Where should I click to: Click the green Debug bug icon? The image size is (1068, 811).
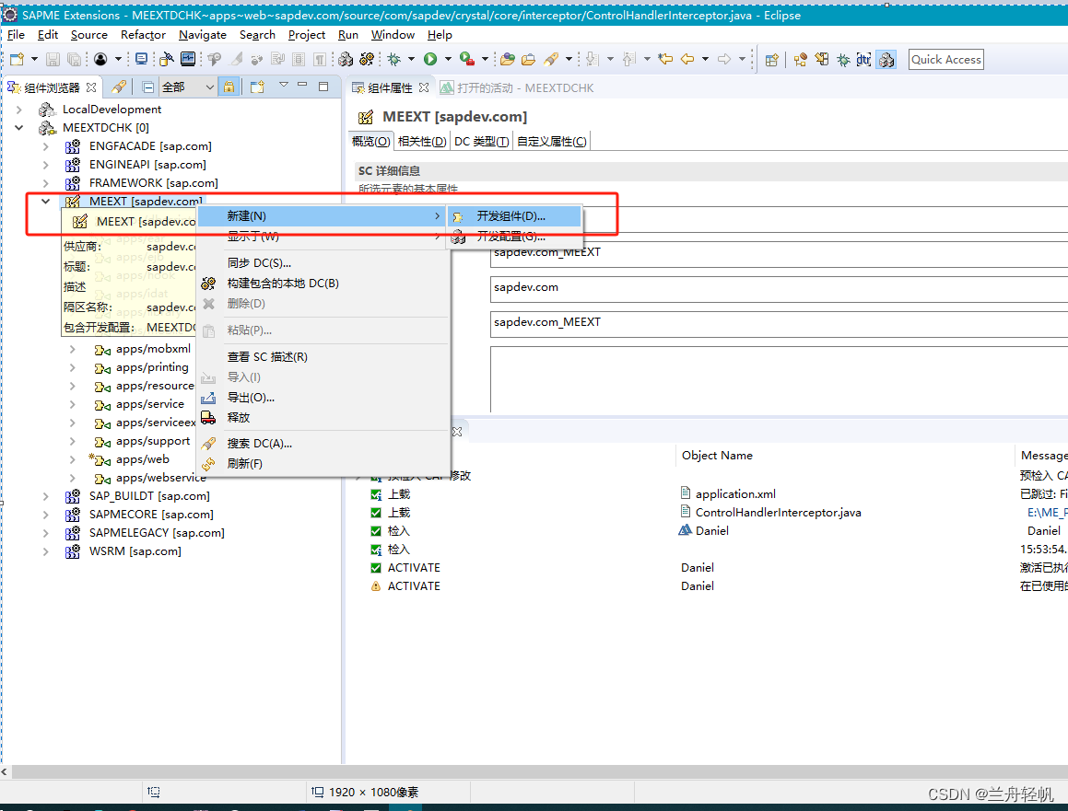393,59
